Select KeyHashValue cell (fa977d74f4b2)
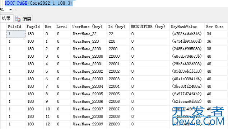The width and height of the screenshot is (228, 129). pos(187,94)
